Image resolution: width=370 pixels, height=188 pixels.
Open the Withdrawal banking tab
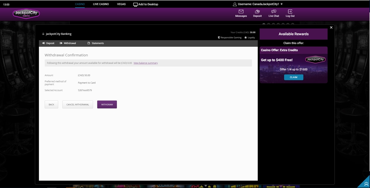[x=68, y=43]
